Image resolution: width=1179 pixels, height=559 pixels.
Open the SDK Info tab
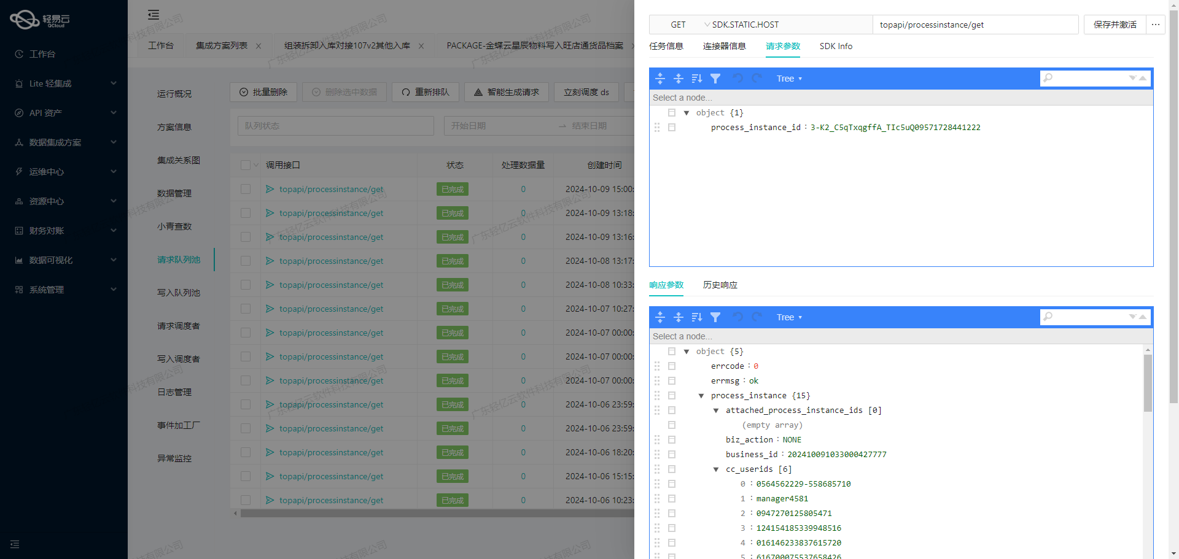click(836, 46)
